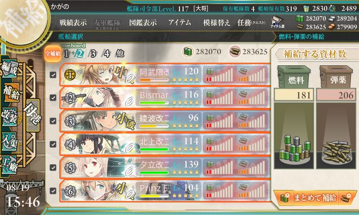Screen dimensions: 359x215
Task: Open the アイテム屋 item shop icon
Action: [x=277, y=22]
